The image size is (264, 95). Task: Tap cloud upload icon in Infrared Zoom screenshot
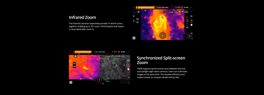coord(138,12)
